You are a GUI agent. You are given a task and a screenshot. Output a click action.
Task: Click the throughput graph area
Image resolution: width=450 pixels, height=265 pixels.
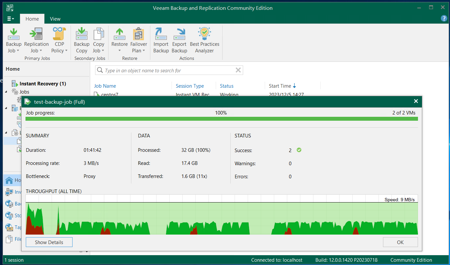[x=222, y=215]
